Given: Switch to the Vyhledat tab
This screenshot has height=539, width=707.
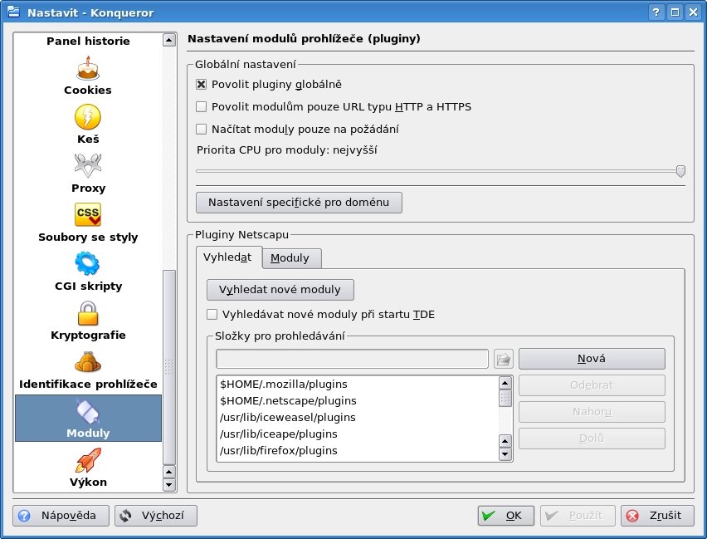Looking at the screenshot, I should tap(228, 257).
